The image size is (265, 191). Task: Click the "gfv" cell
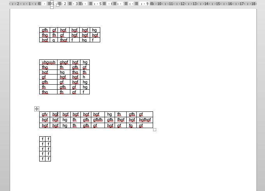point(45,115)
